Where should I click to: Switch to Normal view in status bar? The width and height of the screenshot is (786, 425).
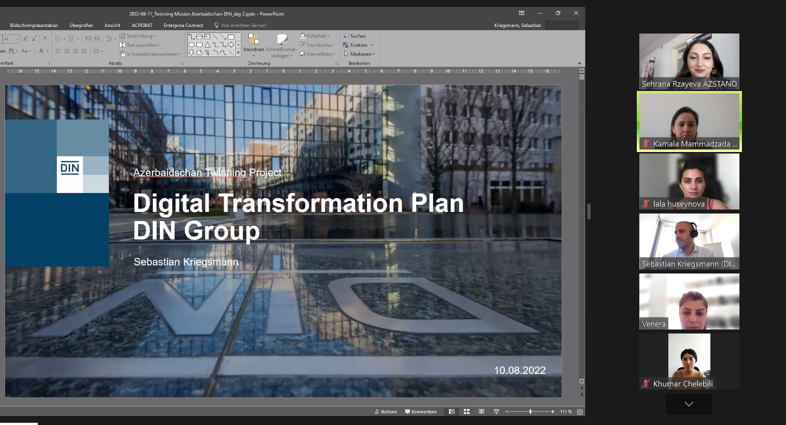point(452,412)
